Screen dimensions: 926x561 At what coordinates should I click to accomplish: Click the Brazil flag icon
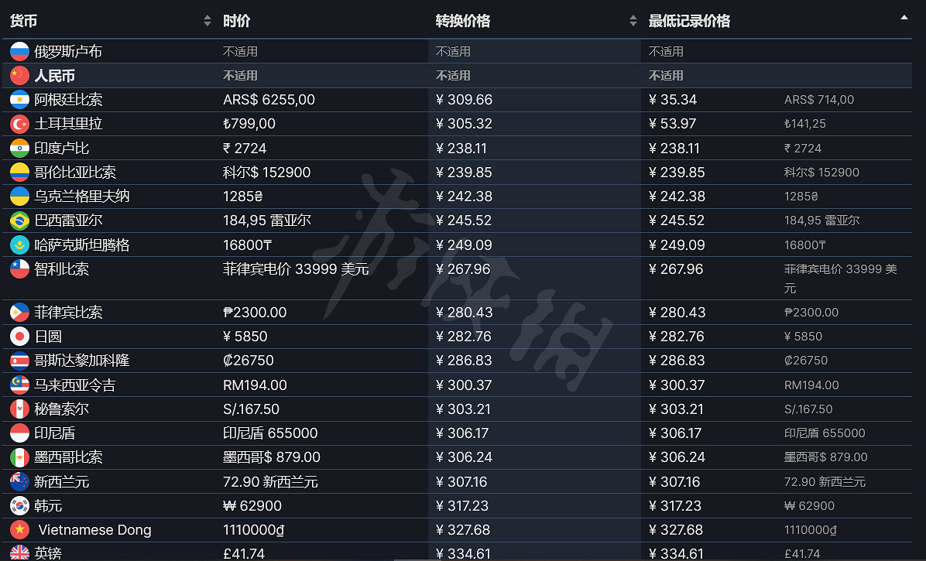click(x=19, y=221)
